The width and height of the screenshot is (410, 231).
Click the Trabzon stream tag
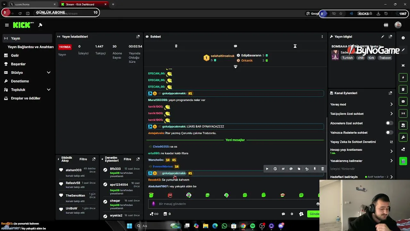click(385, 58)
